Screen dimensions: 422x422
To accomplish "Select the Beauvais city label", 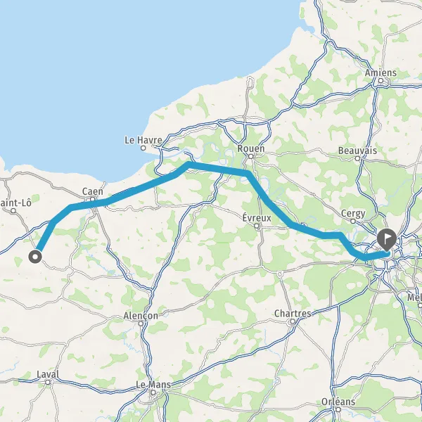I will (357, 151).
